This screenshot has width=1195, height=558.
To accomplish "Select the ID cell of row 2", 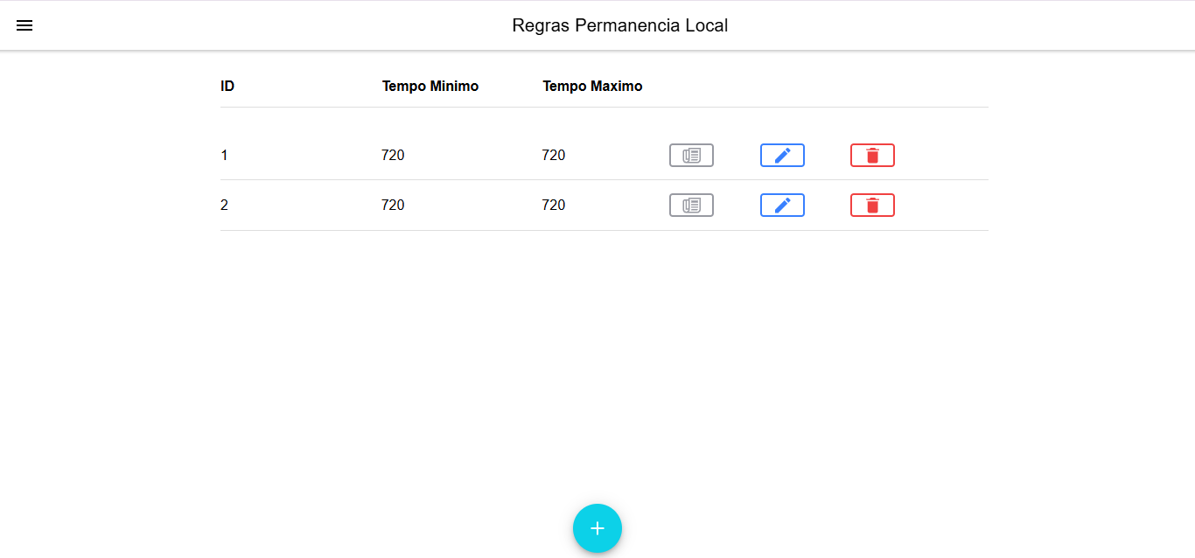I will tap(224, 205).
